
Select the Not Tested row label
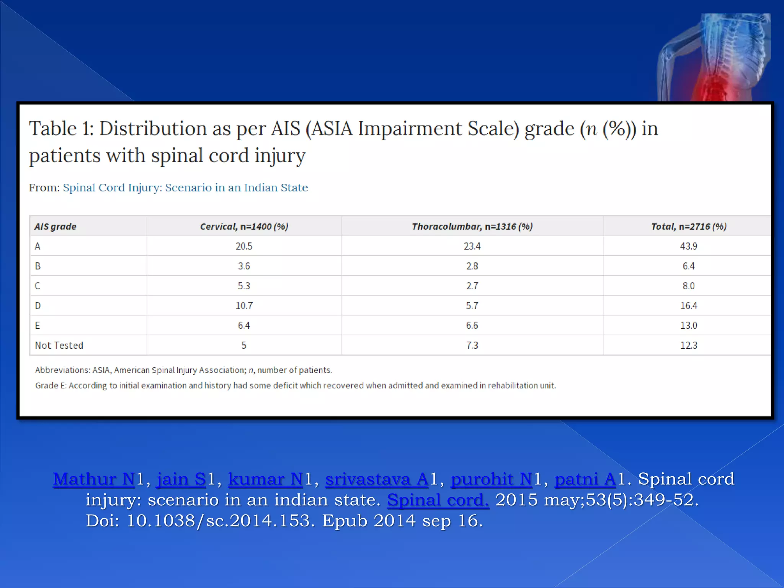[59, 345]
